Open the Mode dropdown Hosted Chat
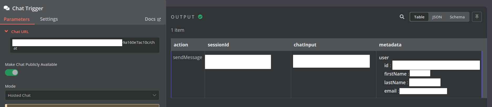Screen dimensions: 492x107 82,95
